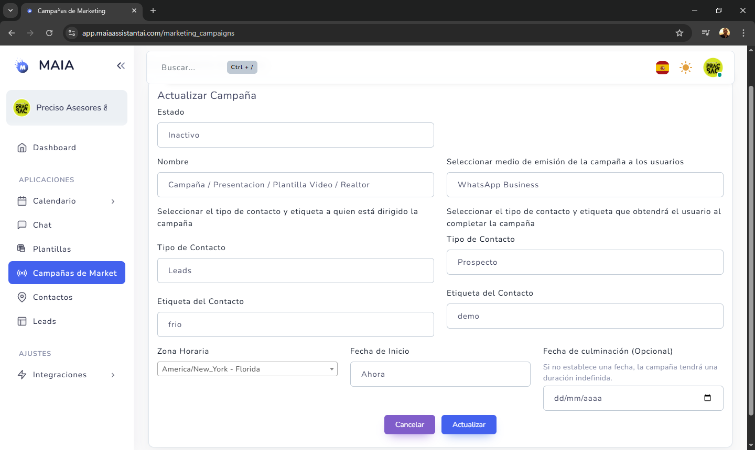Click the calendar picker icon in date field
This screenshot has height=450, width=755.
pos(707,398)
